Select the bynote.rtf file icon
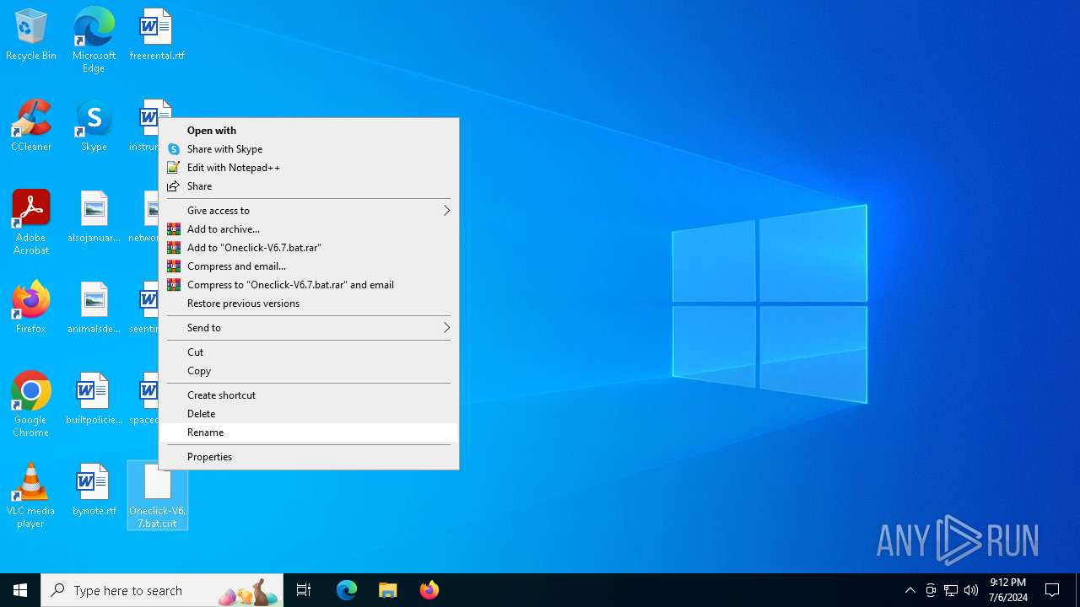The width and height of the screenshot is (1080, 607). (x=94, y=490)
